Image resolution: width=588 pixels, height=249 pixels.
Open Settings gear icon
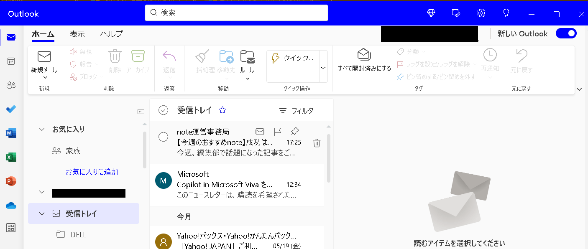(481, 13)
